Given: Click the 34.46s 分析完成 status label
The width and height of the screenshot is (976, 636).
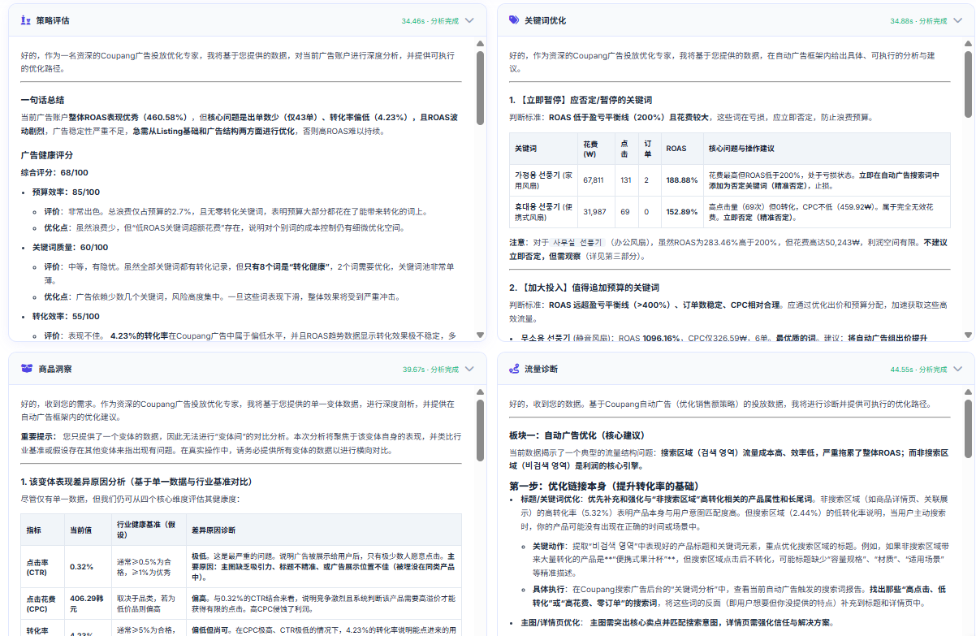Looking at the screenshot, I should (430, 20).
